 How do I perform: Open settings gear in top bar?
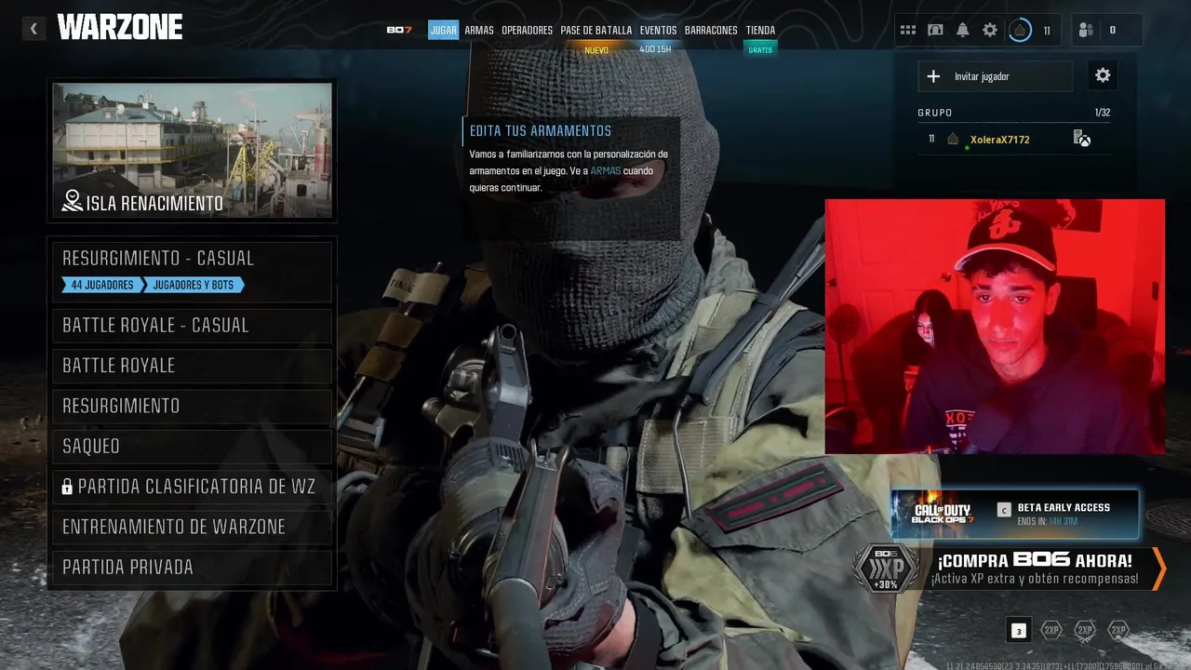tap(990, 30)
